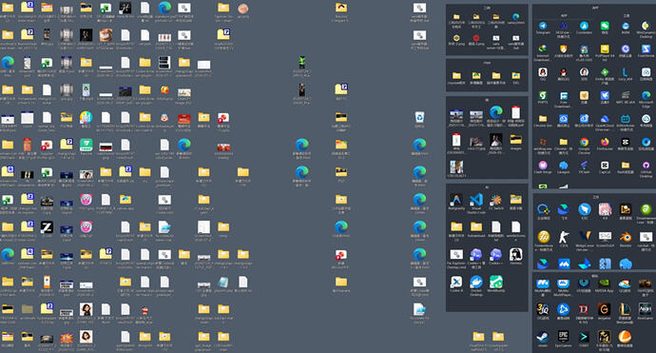Launch the DingTalk icon

click(x=584, y=209)
